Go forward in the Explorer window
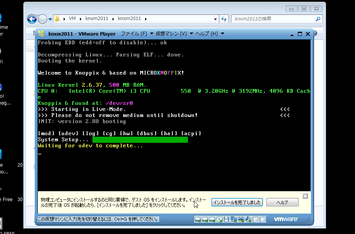Screen dimensions: 355x234 tap(42, 19)
